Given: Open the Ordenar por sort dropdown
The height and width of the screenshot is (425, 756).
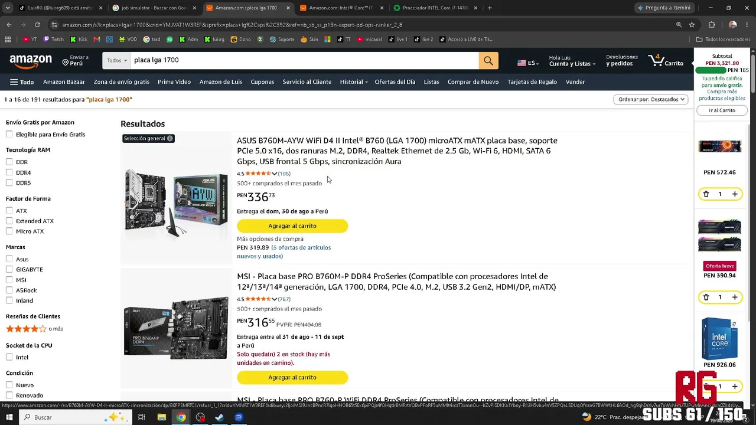Looking at the screenshot, I should click(x=651, y=100).
